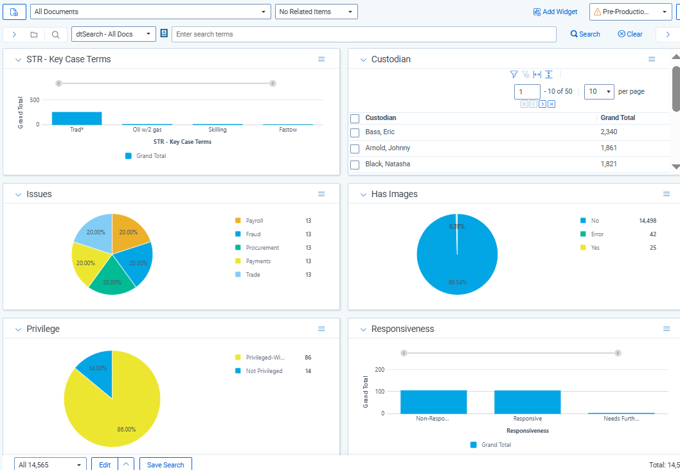Click right handle of Key Case Terms slider
Viewport: 680px width, 470px height.
click(273, 83)
